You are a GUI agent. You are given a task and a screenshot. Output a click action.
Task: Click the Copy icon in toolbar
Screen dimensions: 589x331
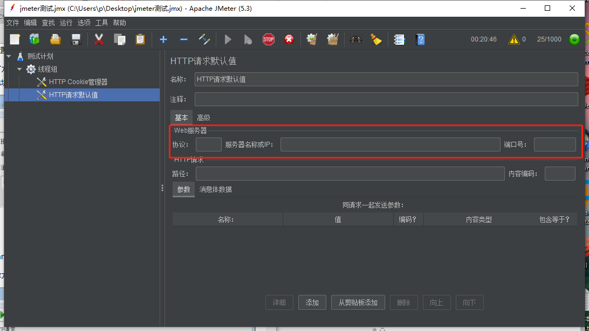point(119,39)
